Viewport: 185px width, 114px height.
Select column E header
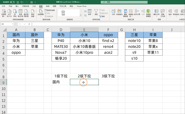(x=84, y=30)
